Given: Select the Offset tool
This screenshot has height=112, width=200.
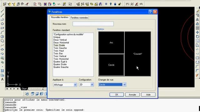Looking at the screenshot, I should click(x=197, y=24).
